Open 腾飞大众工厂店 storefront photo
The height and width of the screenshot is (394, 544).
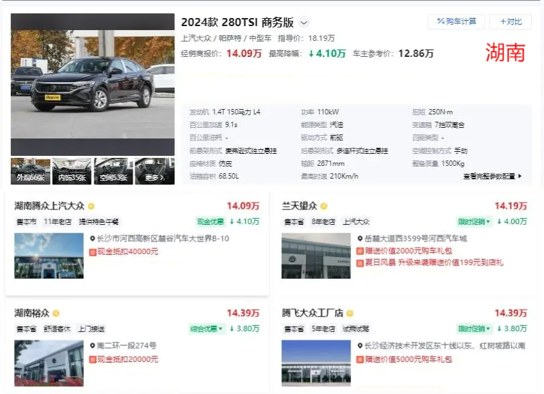coord(316,363)
